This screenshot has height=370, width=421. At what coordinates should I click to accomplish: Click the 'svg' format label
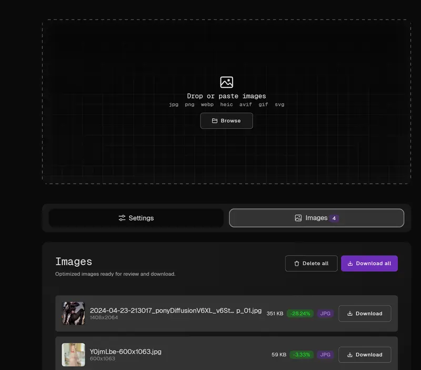point(279,104)
